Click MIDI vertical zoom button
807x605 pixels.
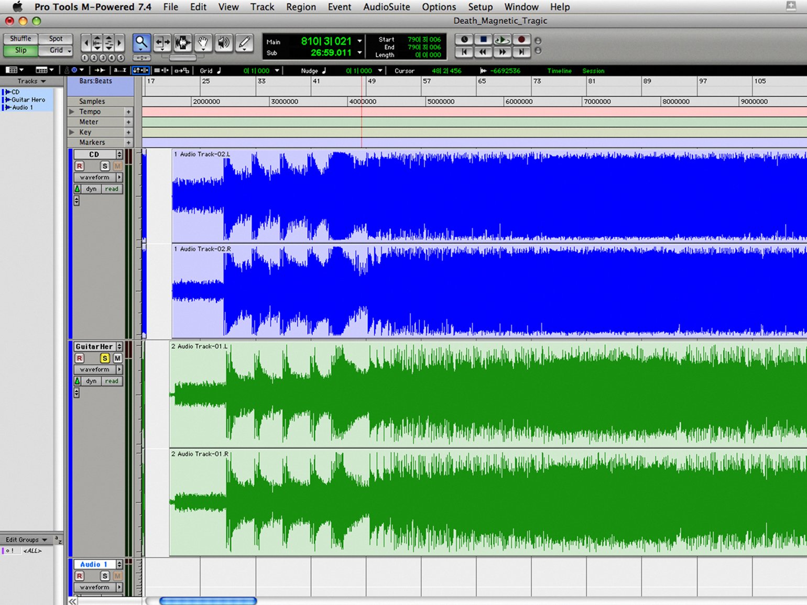108,42
